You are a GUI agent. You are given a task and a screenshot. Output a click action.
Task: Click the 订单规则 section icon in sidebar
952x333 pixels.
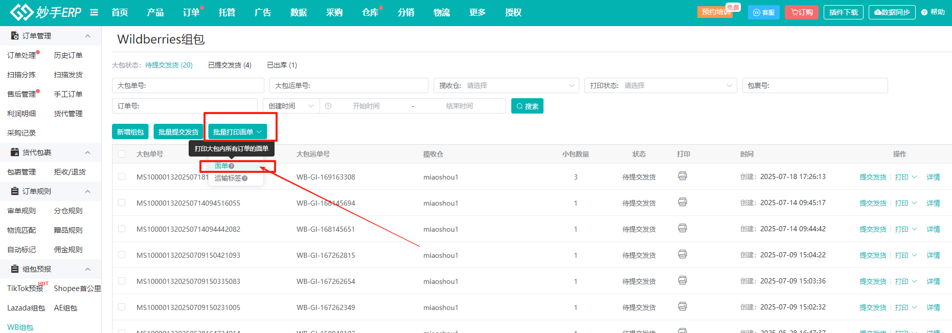tap(15, 191)
